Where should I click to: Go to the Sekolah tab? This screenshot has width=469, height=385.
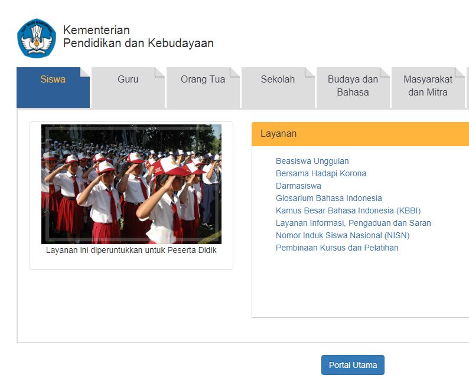(x=278, y=80)
